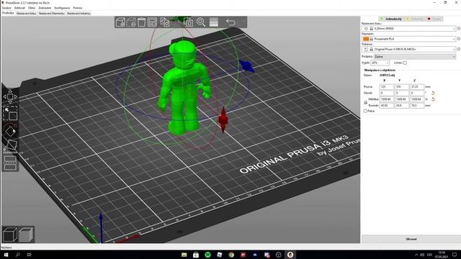Switch to 3D editor view cube

9,235
